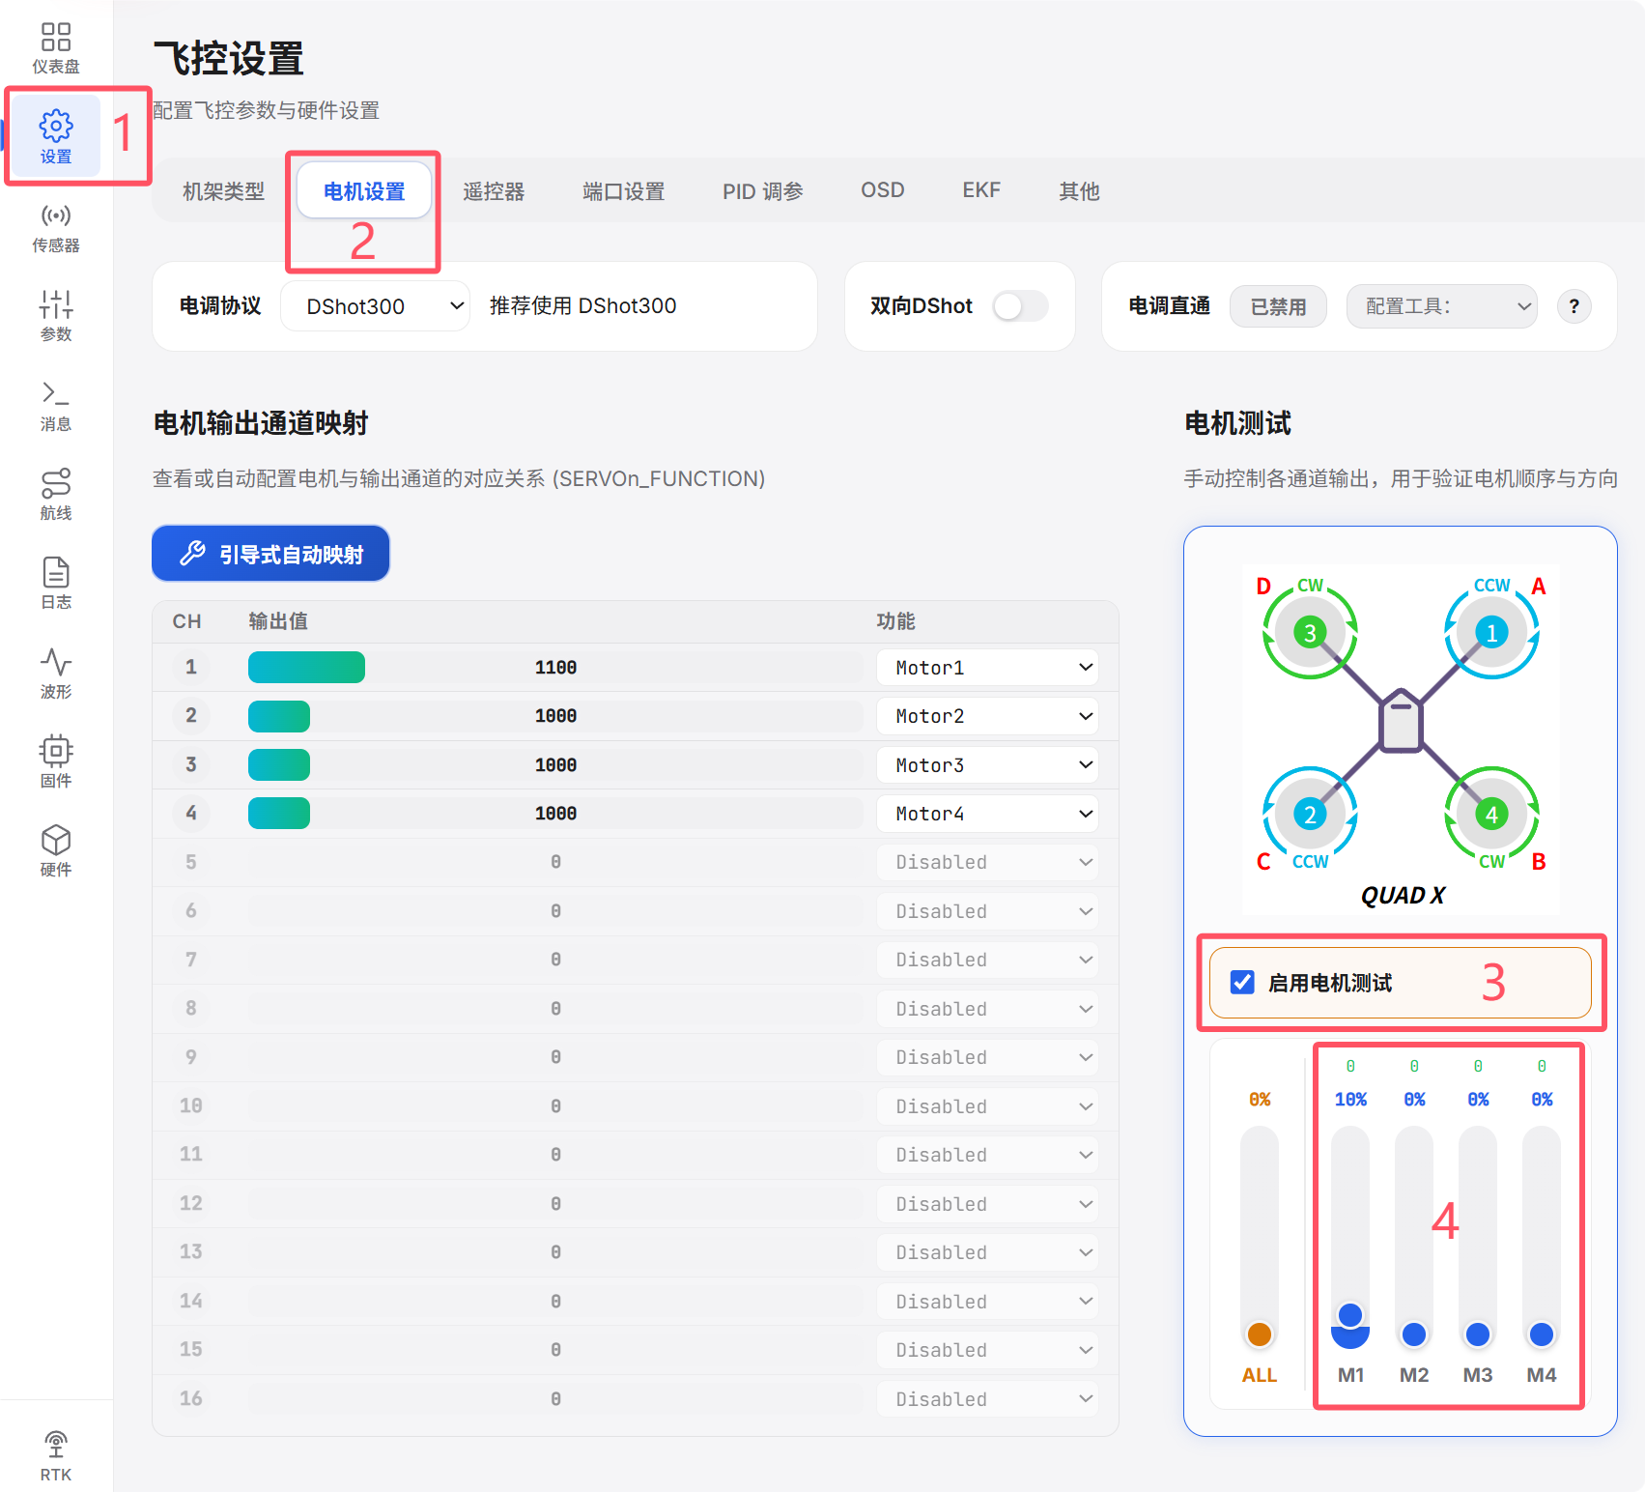The height and width of the screenshot is (1492, 1645).
Task: Open the 仪表盘 dashboard sidebar icon
Action: (56, 47)
